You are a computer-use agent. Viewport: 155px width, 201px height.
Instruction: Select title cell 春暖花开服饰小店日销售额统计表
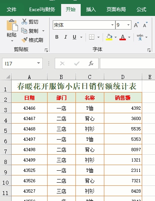click(77, 86)
